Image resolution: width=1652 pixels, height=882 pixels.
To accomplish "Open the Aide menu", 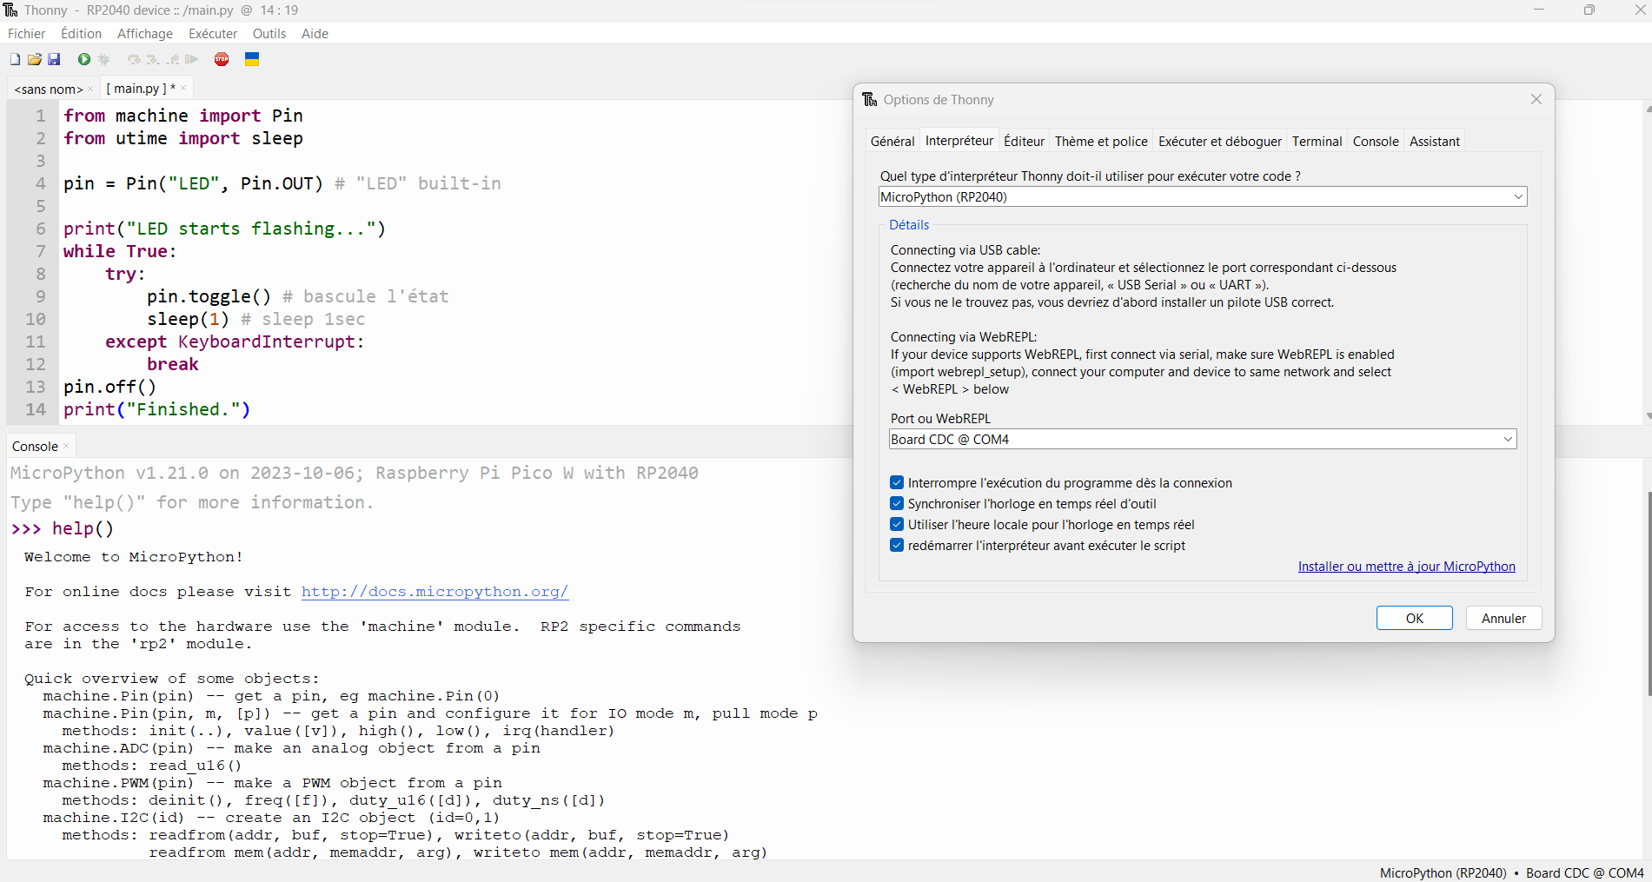I will pyautogui.click(x=315, y=33).
